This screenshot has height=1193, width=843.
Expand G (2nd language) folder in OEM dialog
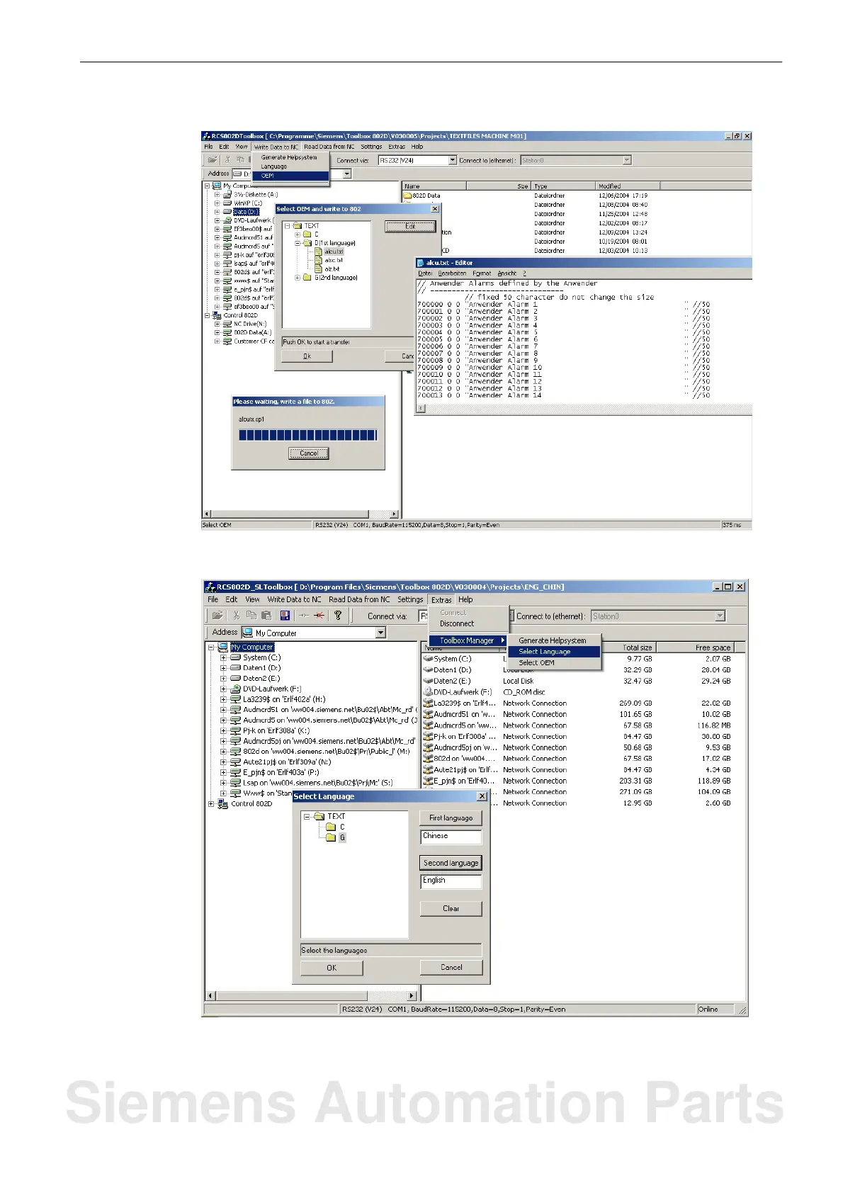click(x=298, y=278)
